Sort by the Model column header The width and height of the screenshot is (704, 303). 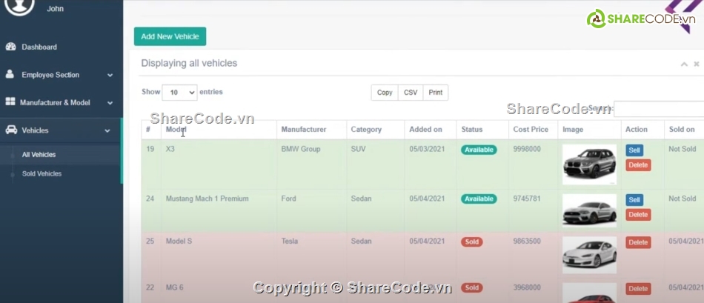coord(219,130)
